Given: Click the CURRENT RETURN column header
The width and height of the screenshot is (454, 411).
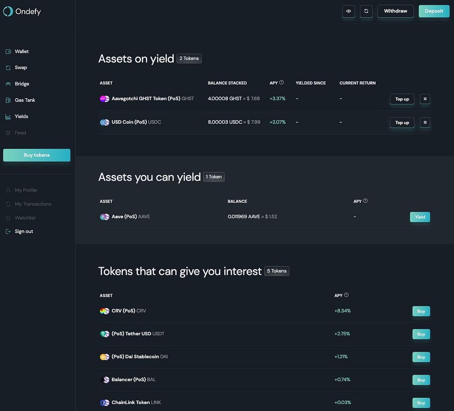Looking at the screenshot, I should click(357, 83).
